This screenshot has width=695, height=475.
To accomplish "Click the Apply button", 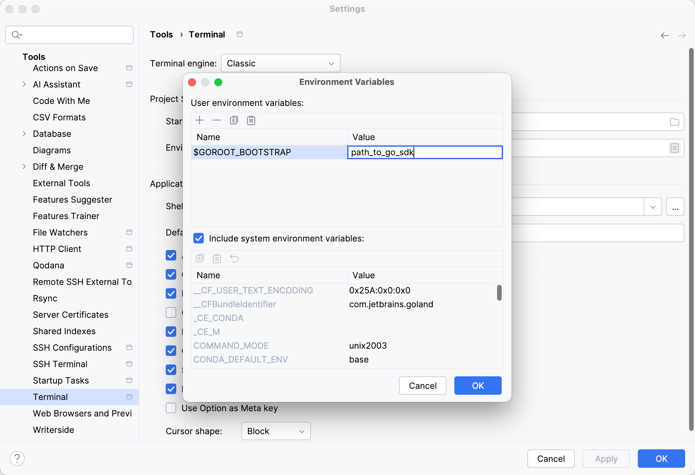I will pos(606,458).
